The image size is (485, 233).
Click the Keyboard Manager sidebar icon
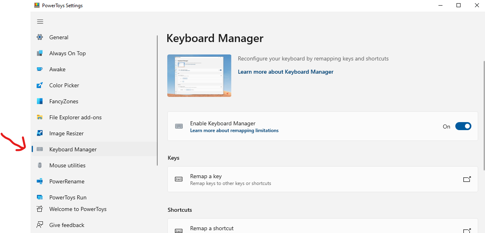40,149
